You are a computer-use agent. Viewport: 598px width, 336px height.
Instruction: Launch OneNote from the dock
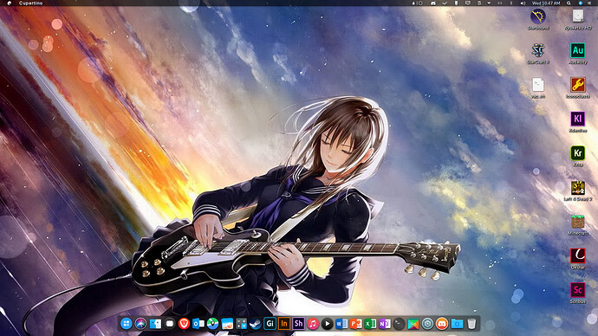tap(385, 324)
